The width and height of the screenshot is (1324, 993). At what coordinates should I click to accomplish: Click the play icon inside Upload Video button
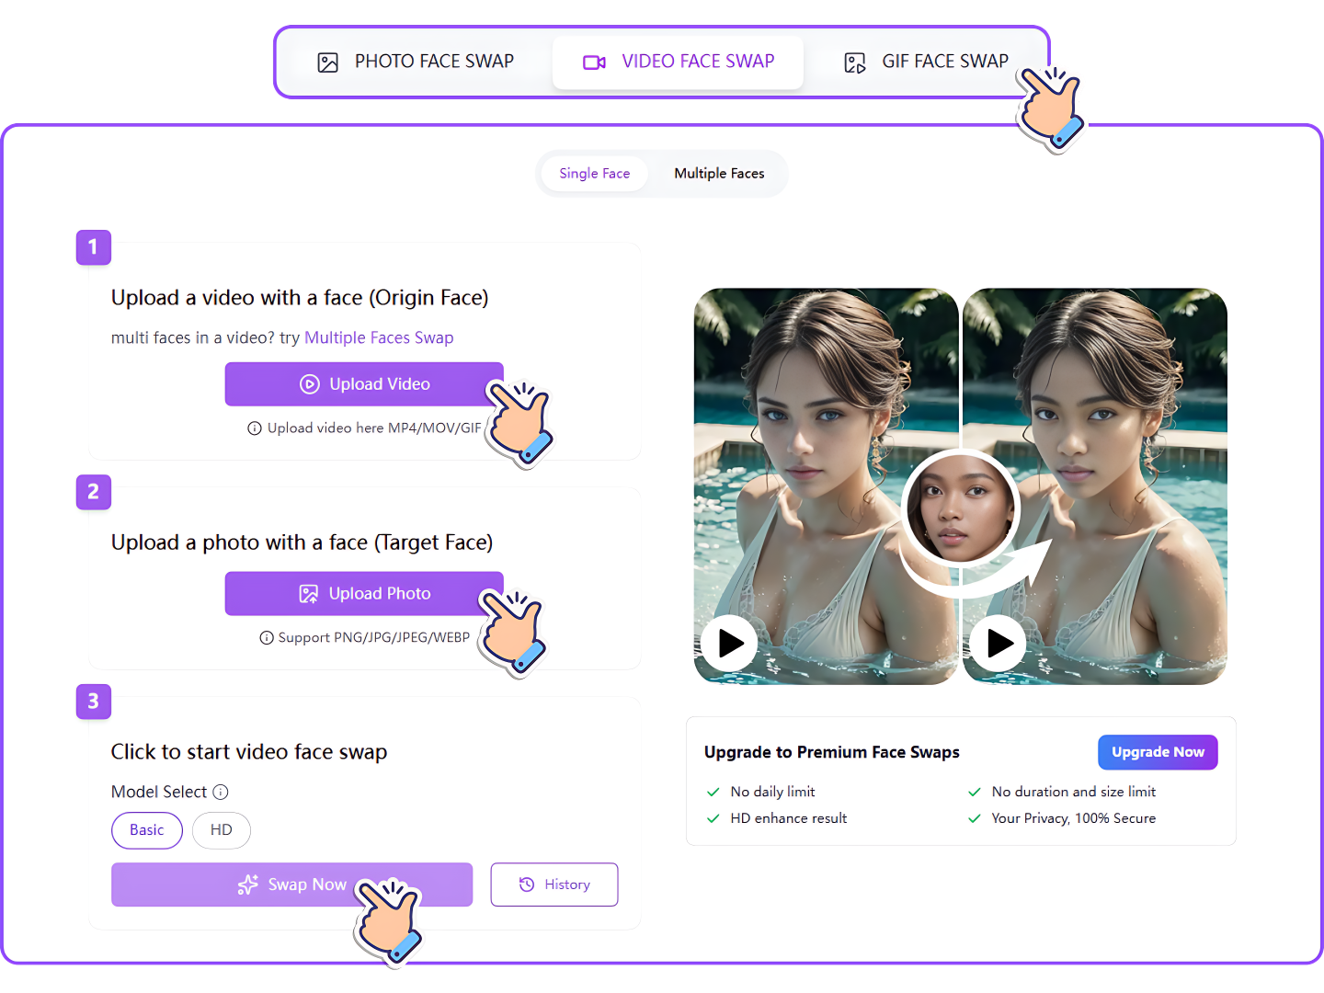point(310,384)
